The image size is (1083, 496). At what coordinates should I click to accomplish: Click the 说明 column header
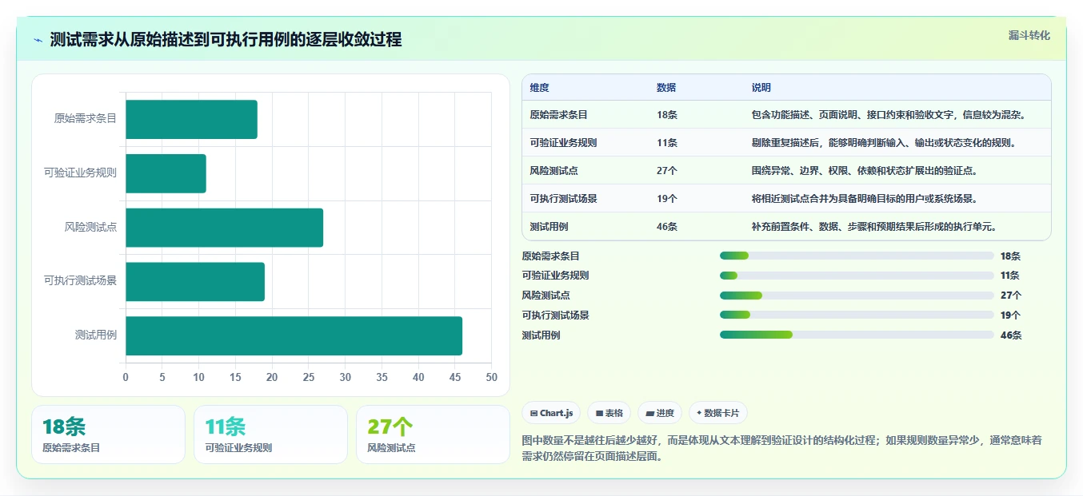pos(761,88)
